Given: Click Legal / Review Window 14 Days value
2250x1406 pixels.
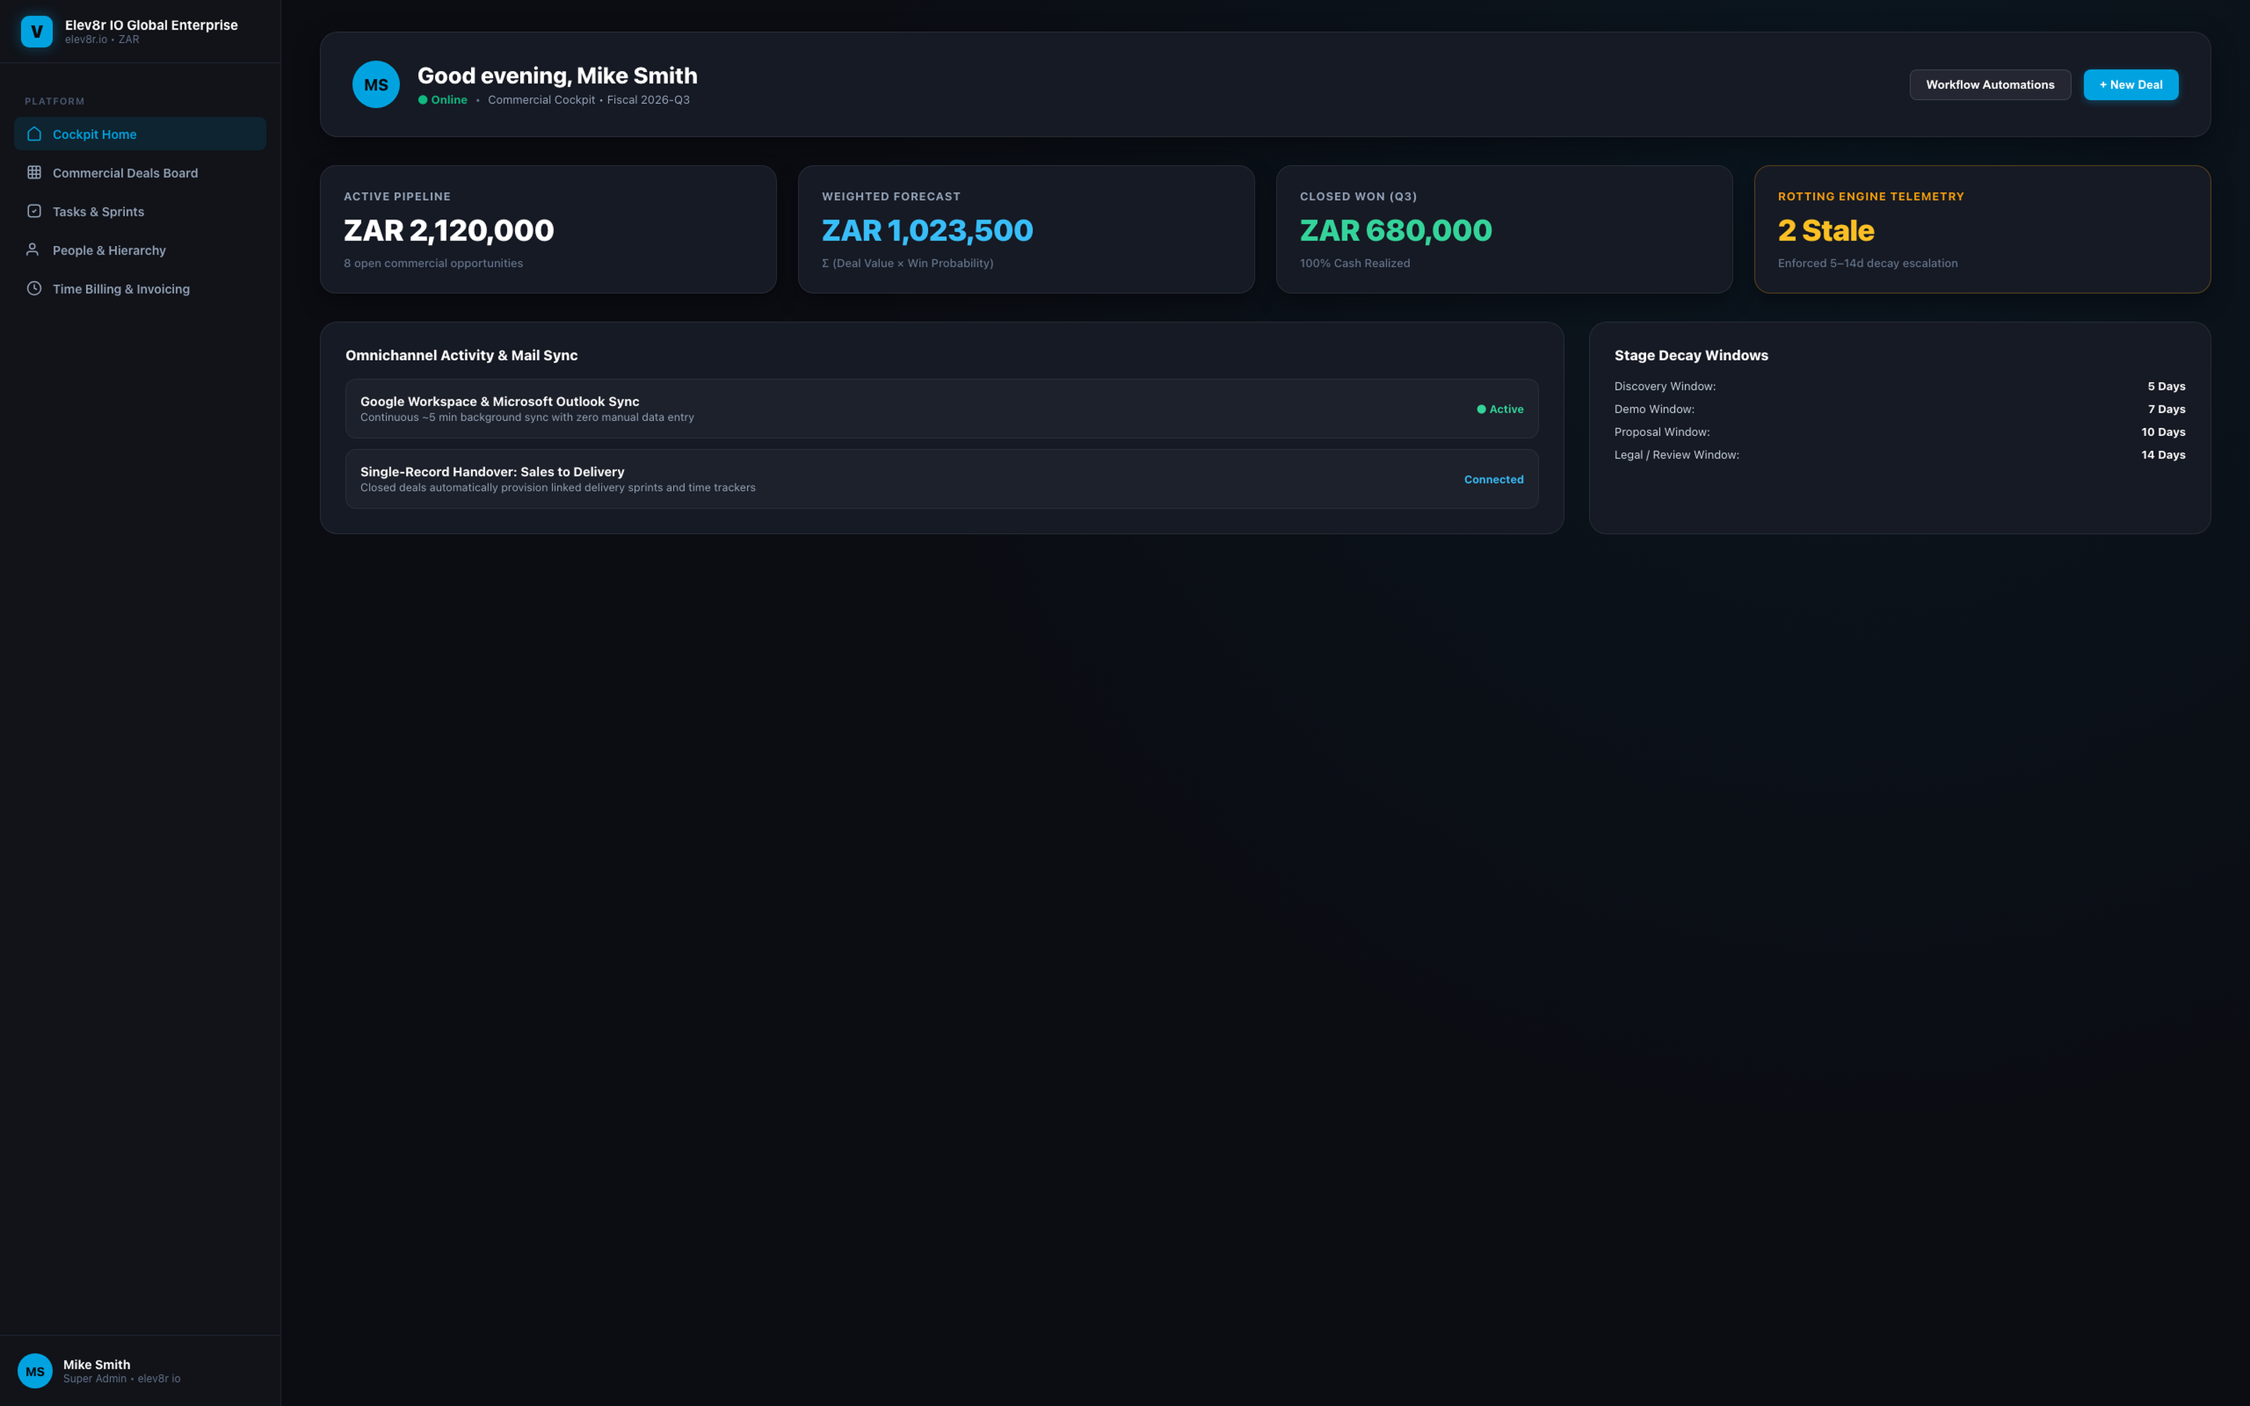Looking at the screenshot, I should point(2162,455).
